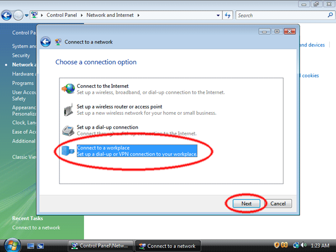Click the magnifier icon in Search box
Image resolution: width=336 pixels, height=252 pixels.
tap(330, 15)
